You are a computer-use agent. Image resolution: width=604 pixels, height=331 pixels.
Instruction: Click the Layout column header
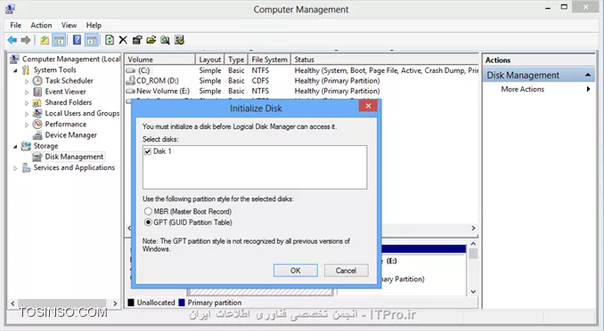tap(210, 60)
